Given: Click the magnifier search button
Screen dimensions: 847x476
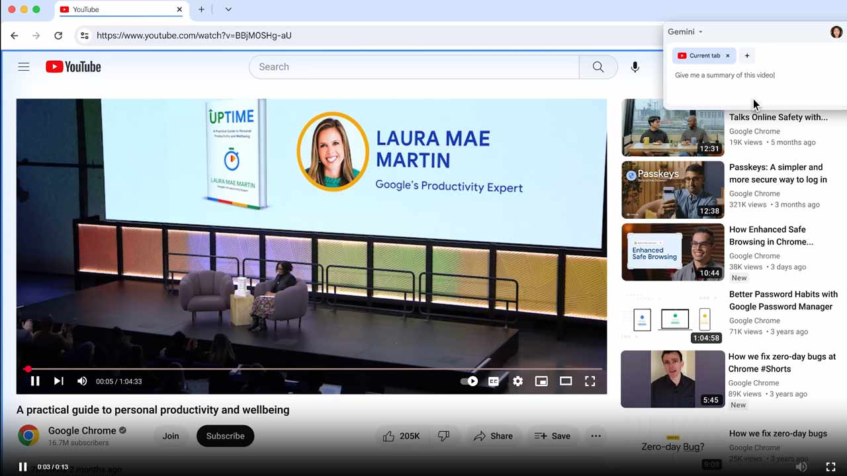Looking at the screenshot, I should [598, 67].
